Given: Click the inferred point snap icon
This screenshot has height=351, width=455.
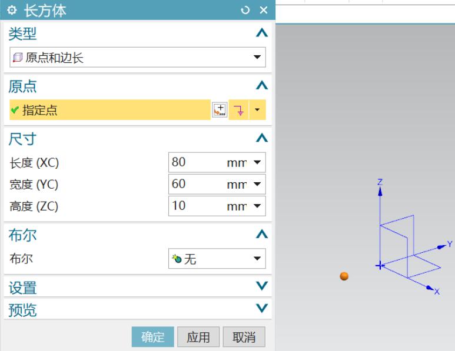Looking at the screenshot, I should click(239, 110).
